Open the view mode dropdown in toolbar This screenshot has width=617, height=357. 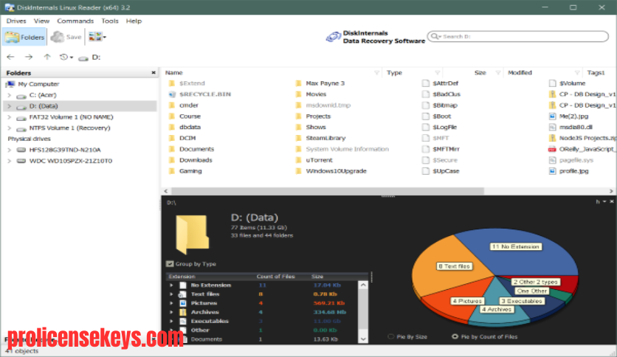(97, 37)
